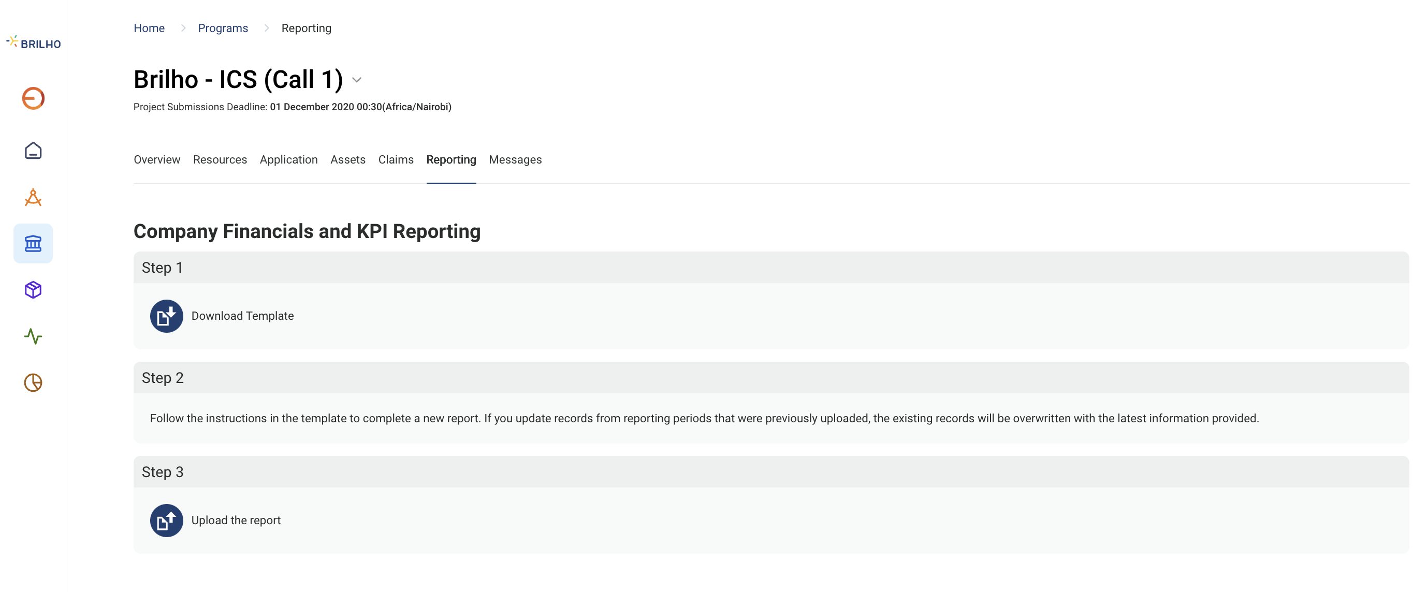Screen dimensions: 1427x592
Task: Click the Step 2 header
Action: coord(771,378)
